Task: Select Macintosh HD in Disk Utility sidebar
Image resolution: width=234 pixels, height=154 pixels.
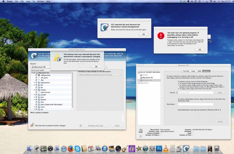Action: (147, 77)
